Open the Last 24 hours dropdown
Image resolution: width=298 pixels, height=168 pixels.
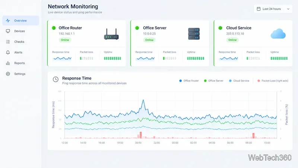[x=273, y=9]
